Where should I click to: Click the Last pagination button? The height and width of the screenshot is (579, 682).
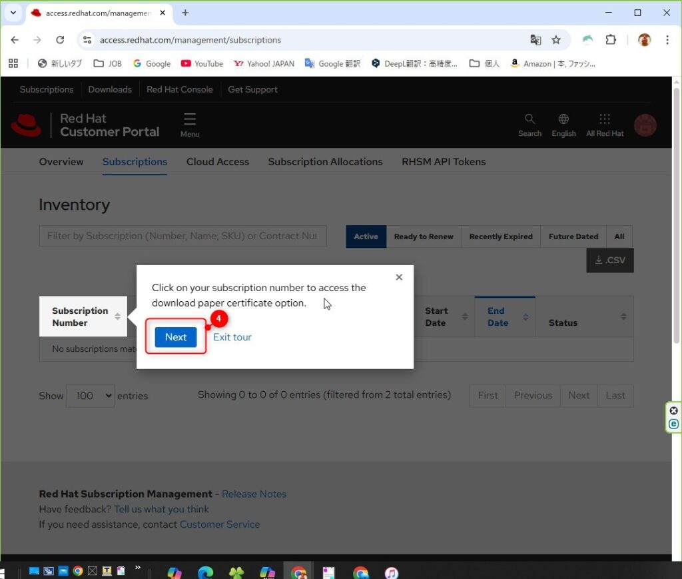[x=615, y=395]
